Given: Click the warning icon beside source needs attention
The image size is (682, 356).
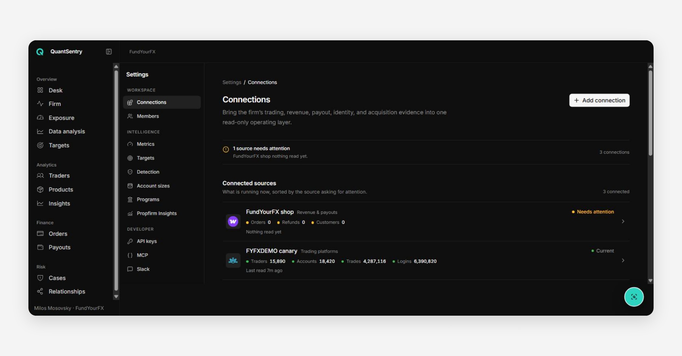Looking at the screenshot, I should pyautogui.click(x=226, y=149).
